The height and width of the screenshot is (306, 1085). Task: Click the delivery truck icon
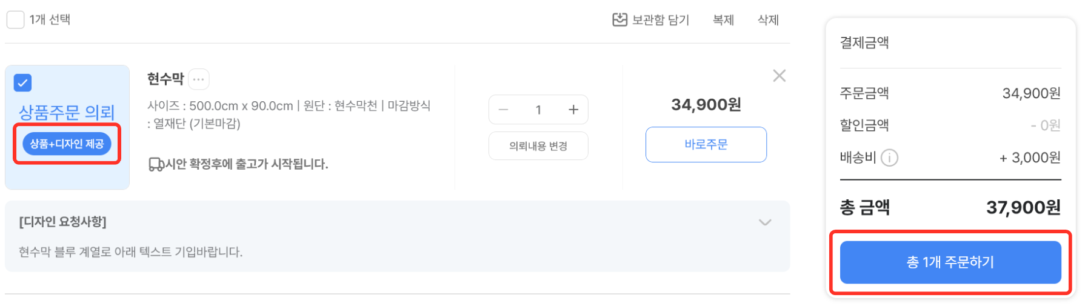coord(156,164)
